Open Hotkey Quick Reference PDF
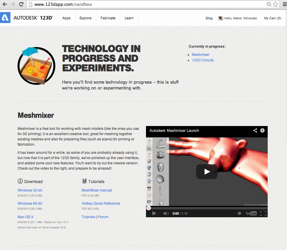Screen dimensions: 287x250 point(101,204)
